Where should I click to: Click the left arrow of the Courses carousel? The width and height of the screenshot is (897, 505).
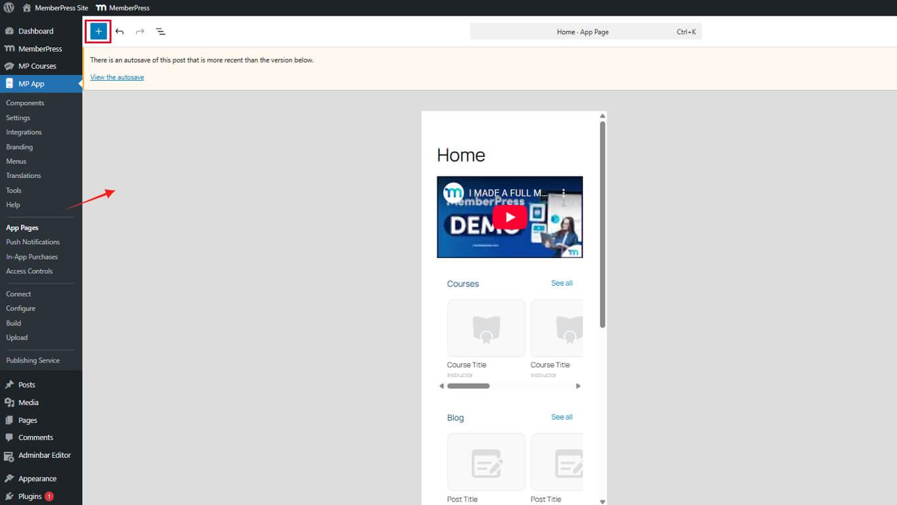pyautogui.click(x=441, y=386)
